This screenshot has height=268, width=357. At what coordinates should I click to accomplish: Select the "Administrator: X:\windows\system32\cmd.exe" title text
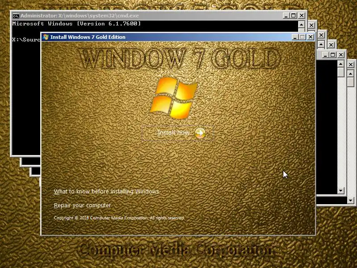coord(79,16)
